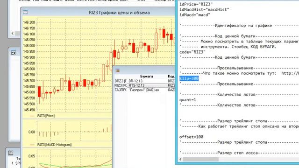Select the highlighted slip=300 line
The width and height of the screenshot is (299, 168).
[x=189, y=78]
